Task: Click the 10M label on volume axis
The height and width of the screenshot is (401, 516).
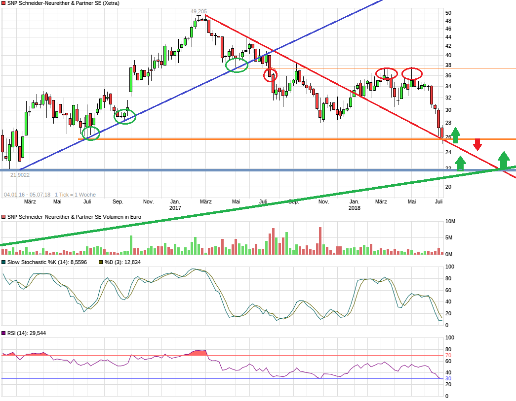Action: tap(450, 221)
